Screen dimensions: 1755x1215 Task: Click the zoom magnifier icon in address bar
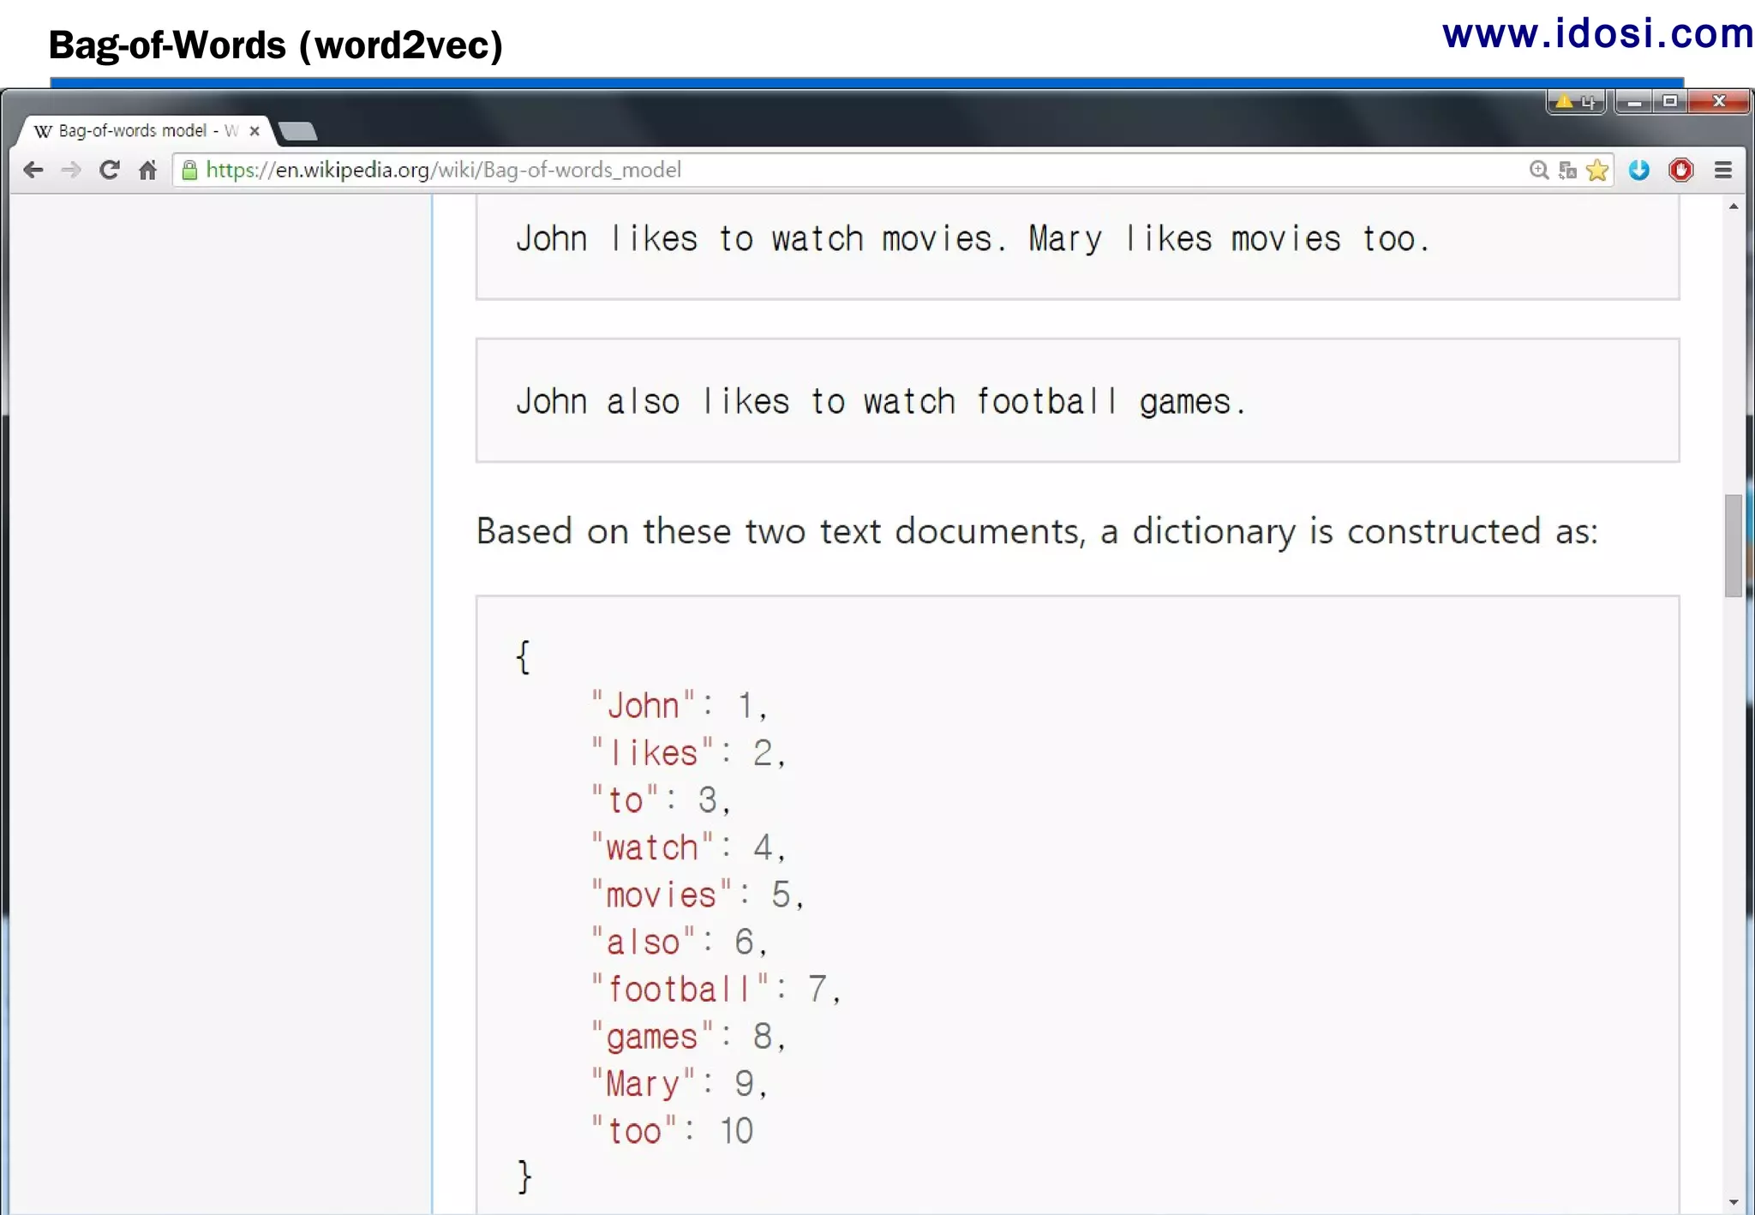[1539, 170]
